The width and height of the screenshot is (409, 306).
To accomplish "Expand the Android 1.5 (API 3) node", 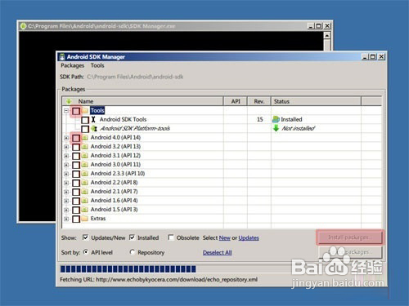I will point(66,210).
